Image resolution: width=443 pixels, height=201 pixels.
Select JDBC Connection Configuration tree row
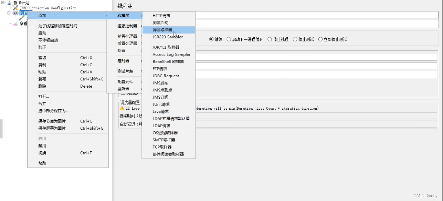48,8
